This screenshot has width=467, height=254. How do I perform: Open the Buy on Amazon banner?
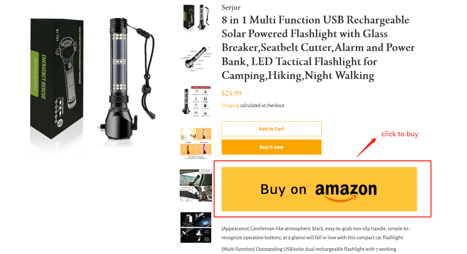point(319,189)
